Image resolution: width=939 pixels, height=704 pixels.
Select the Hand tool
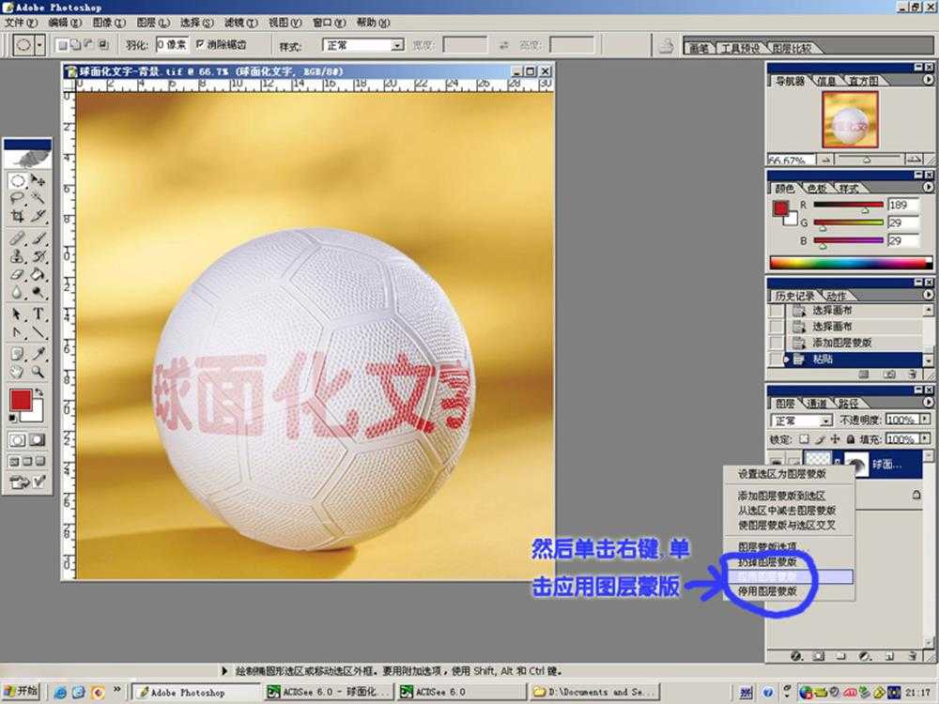tap(17, 372)
